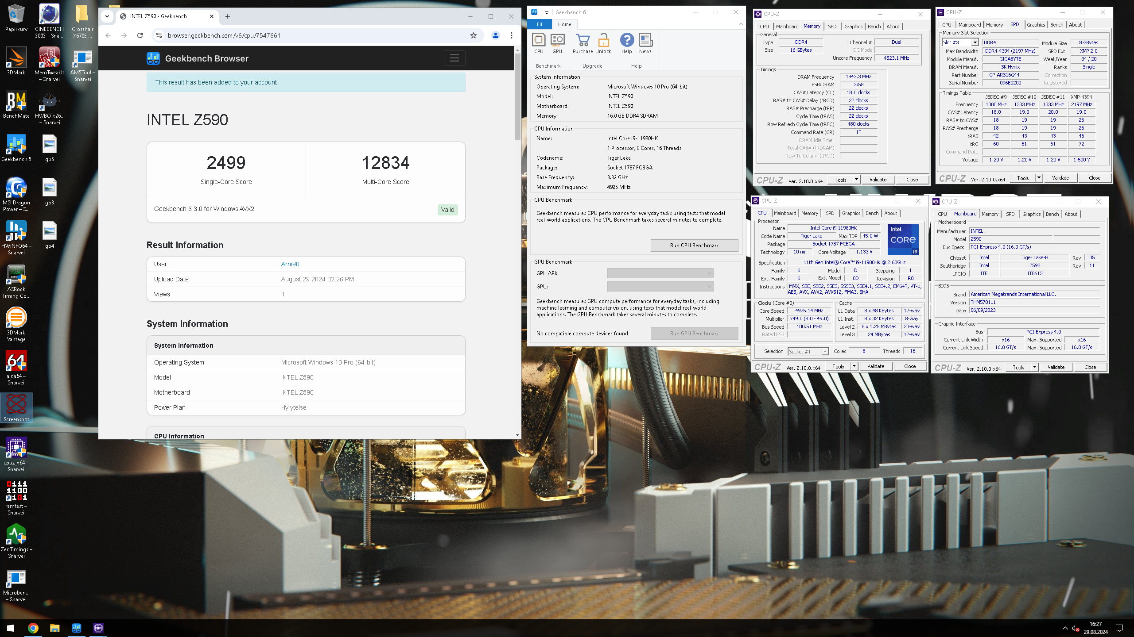This screenshot has height=637, width=1134.
Task: Open File Explorer from the taskbar
Action: point(54,628)
